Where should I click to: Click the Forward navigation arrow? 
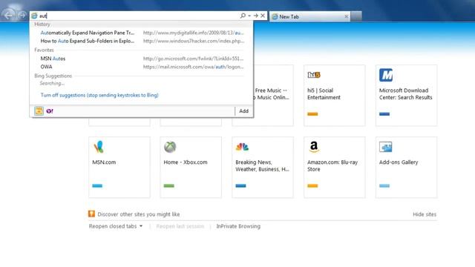pyautogui.click(x=22, y=15)
